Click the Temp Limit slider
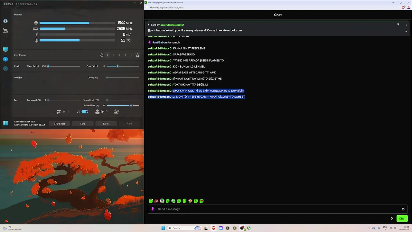 pos(123,100)
